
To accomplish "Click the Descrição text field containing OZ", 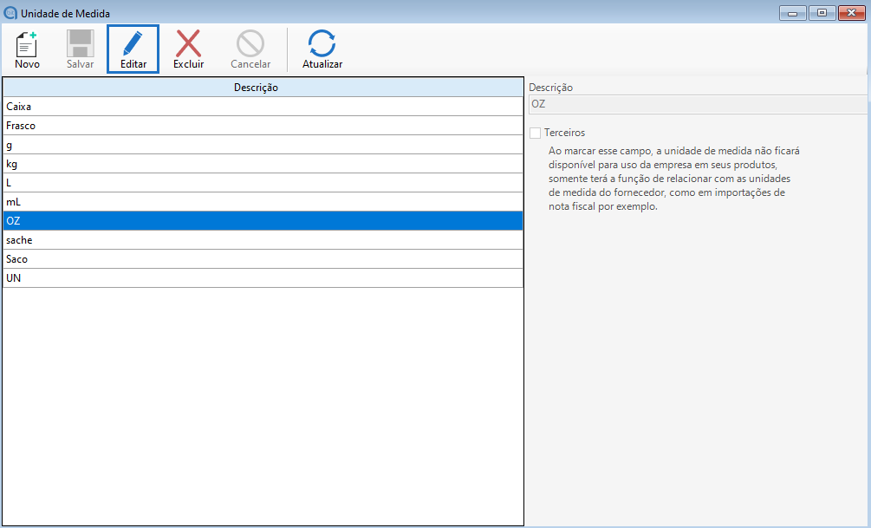I will click(x=697, y=104).
